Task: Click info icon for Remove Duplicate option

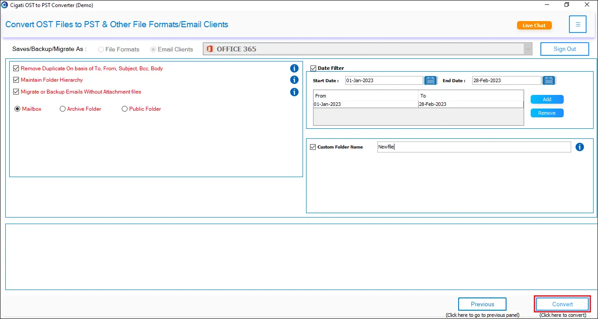Action: coord(295,68)
